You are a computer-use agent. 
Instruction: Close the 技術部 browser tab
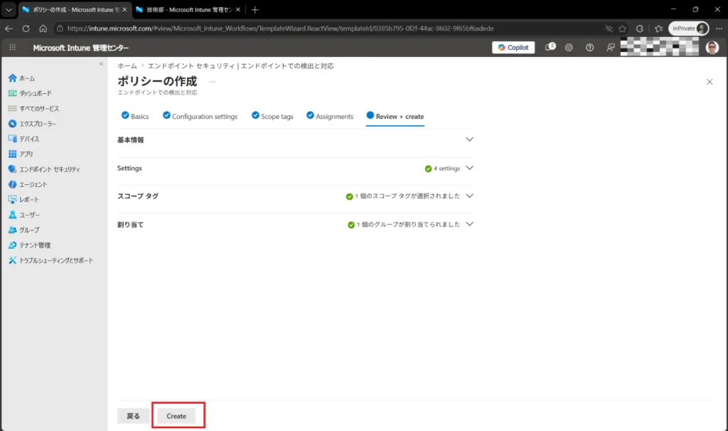(x=237, y=9)
